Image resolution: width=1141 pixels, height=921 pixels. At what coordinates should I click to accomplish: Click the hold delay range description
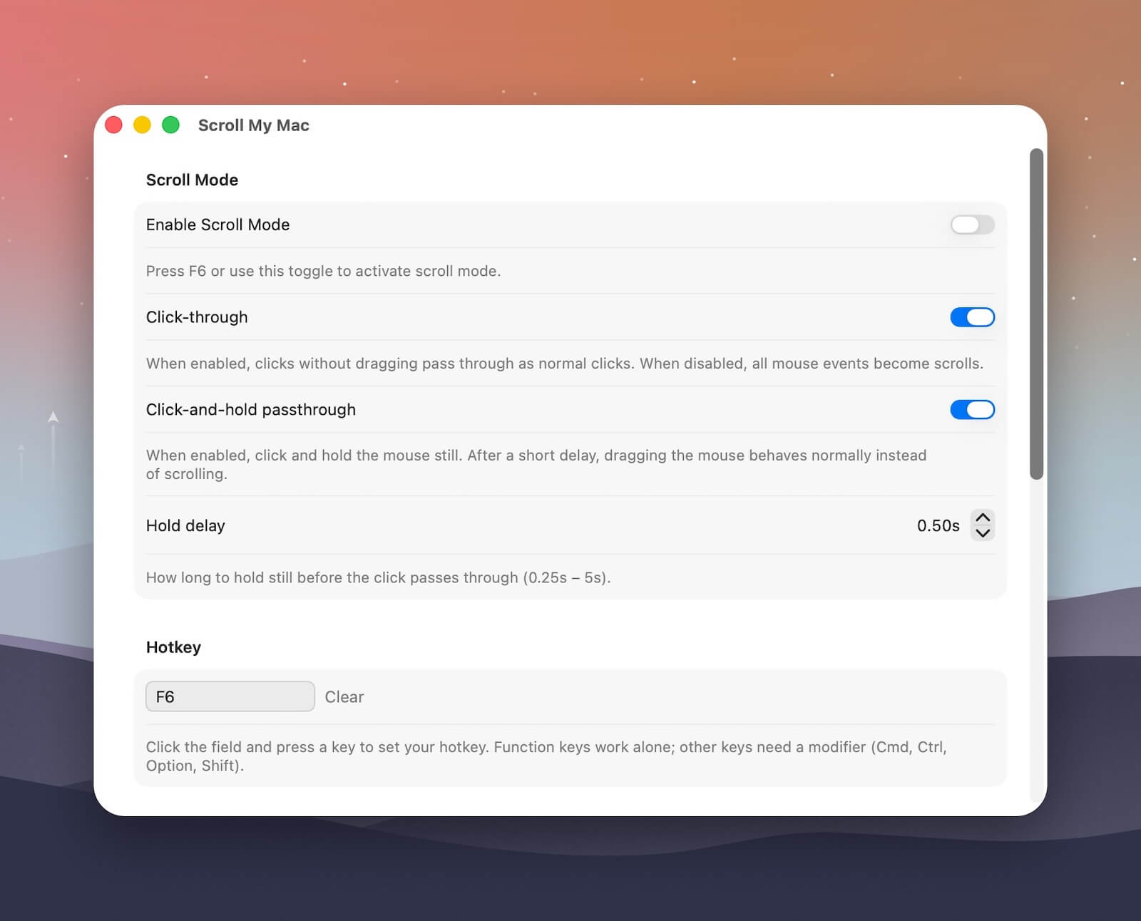click(378, 577)
